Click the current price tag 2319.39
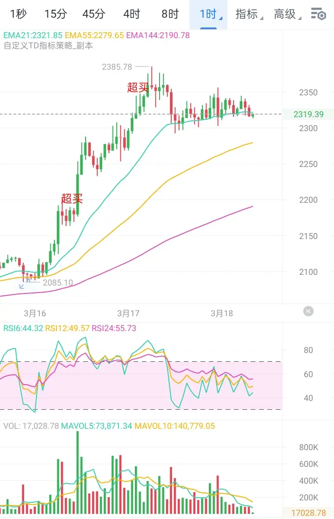The height and width of the screenshot is (519, 334). point(308,114)
